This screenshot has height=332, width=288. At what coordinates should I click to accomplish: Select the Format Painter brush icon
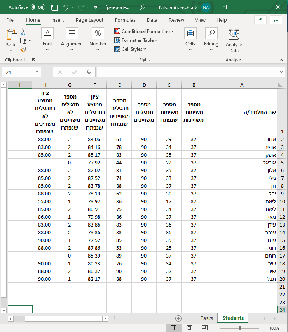23,50
